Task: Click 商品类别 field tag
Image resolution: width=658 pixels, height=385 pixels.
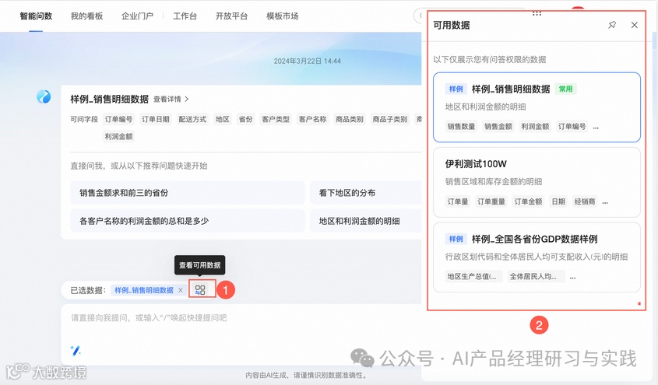Action: click(x=350, y=120)
